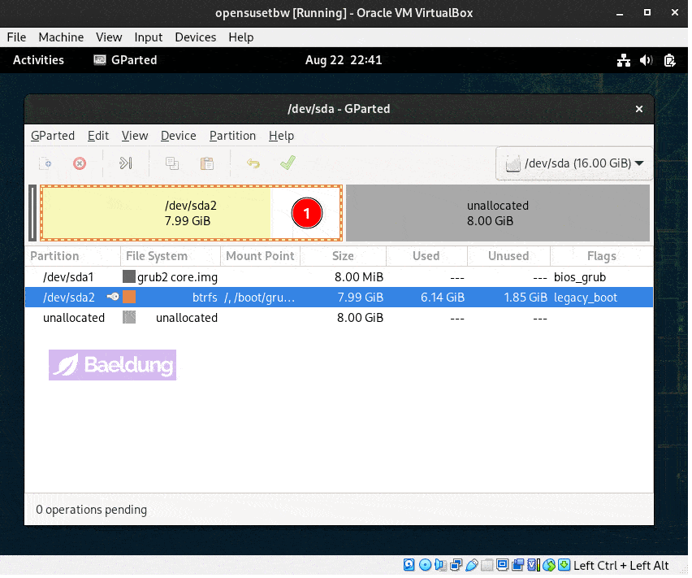692x578 pixels.
Task: Click the orange btrfs color swatch
Action: point(129,298)
